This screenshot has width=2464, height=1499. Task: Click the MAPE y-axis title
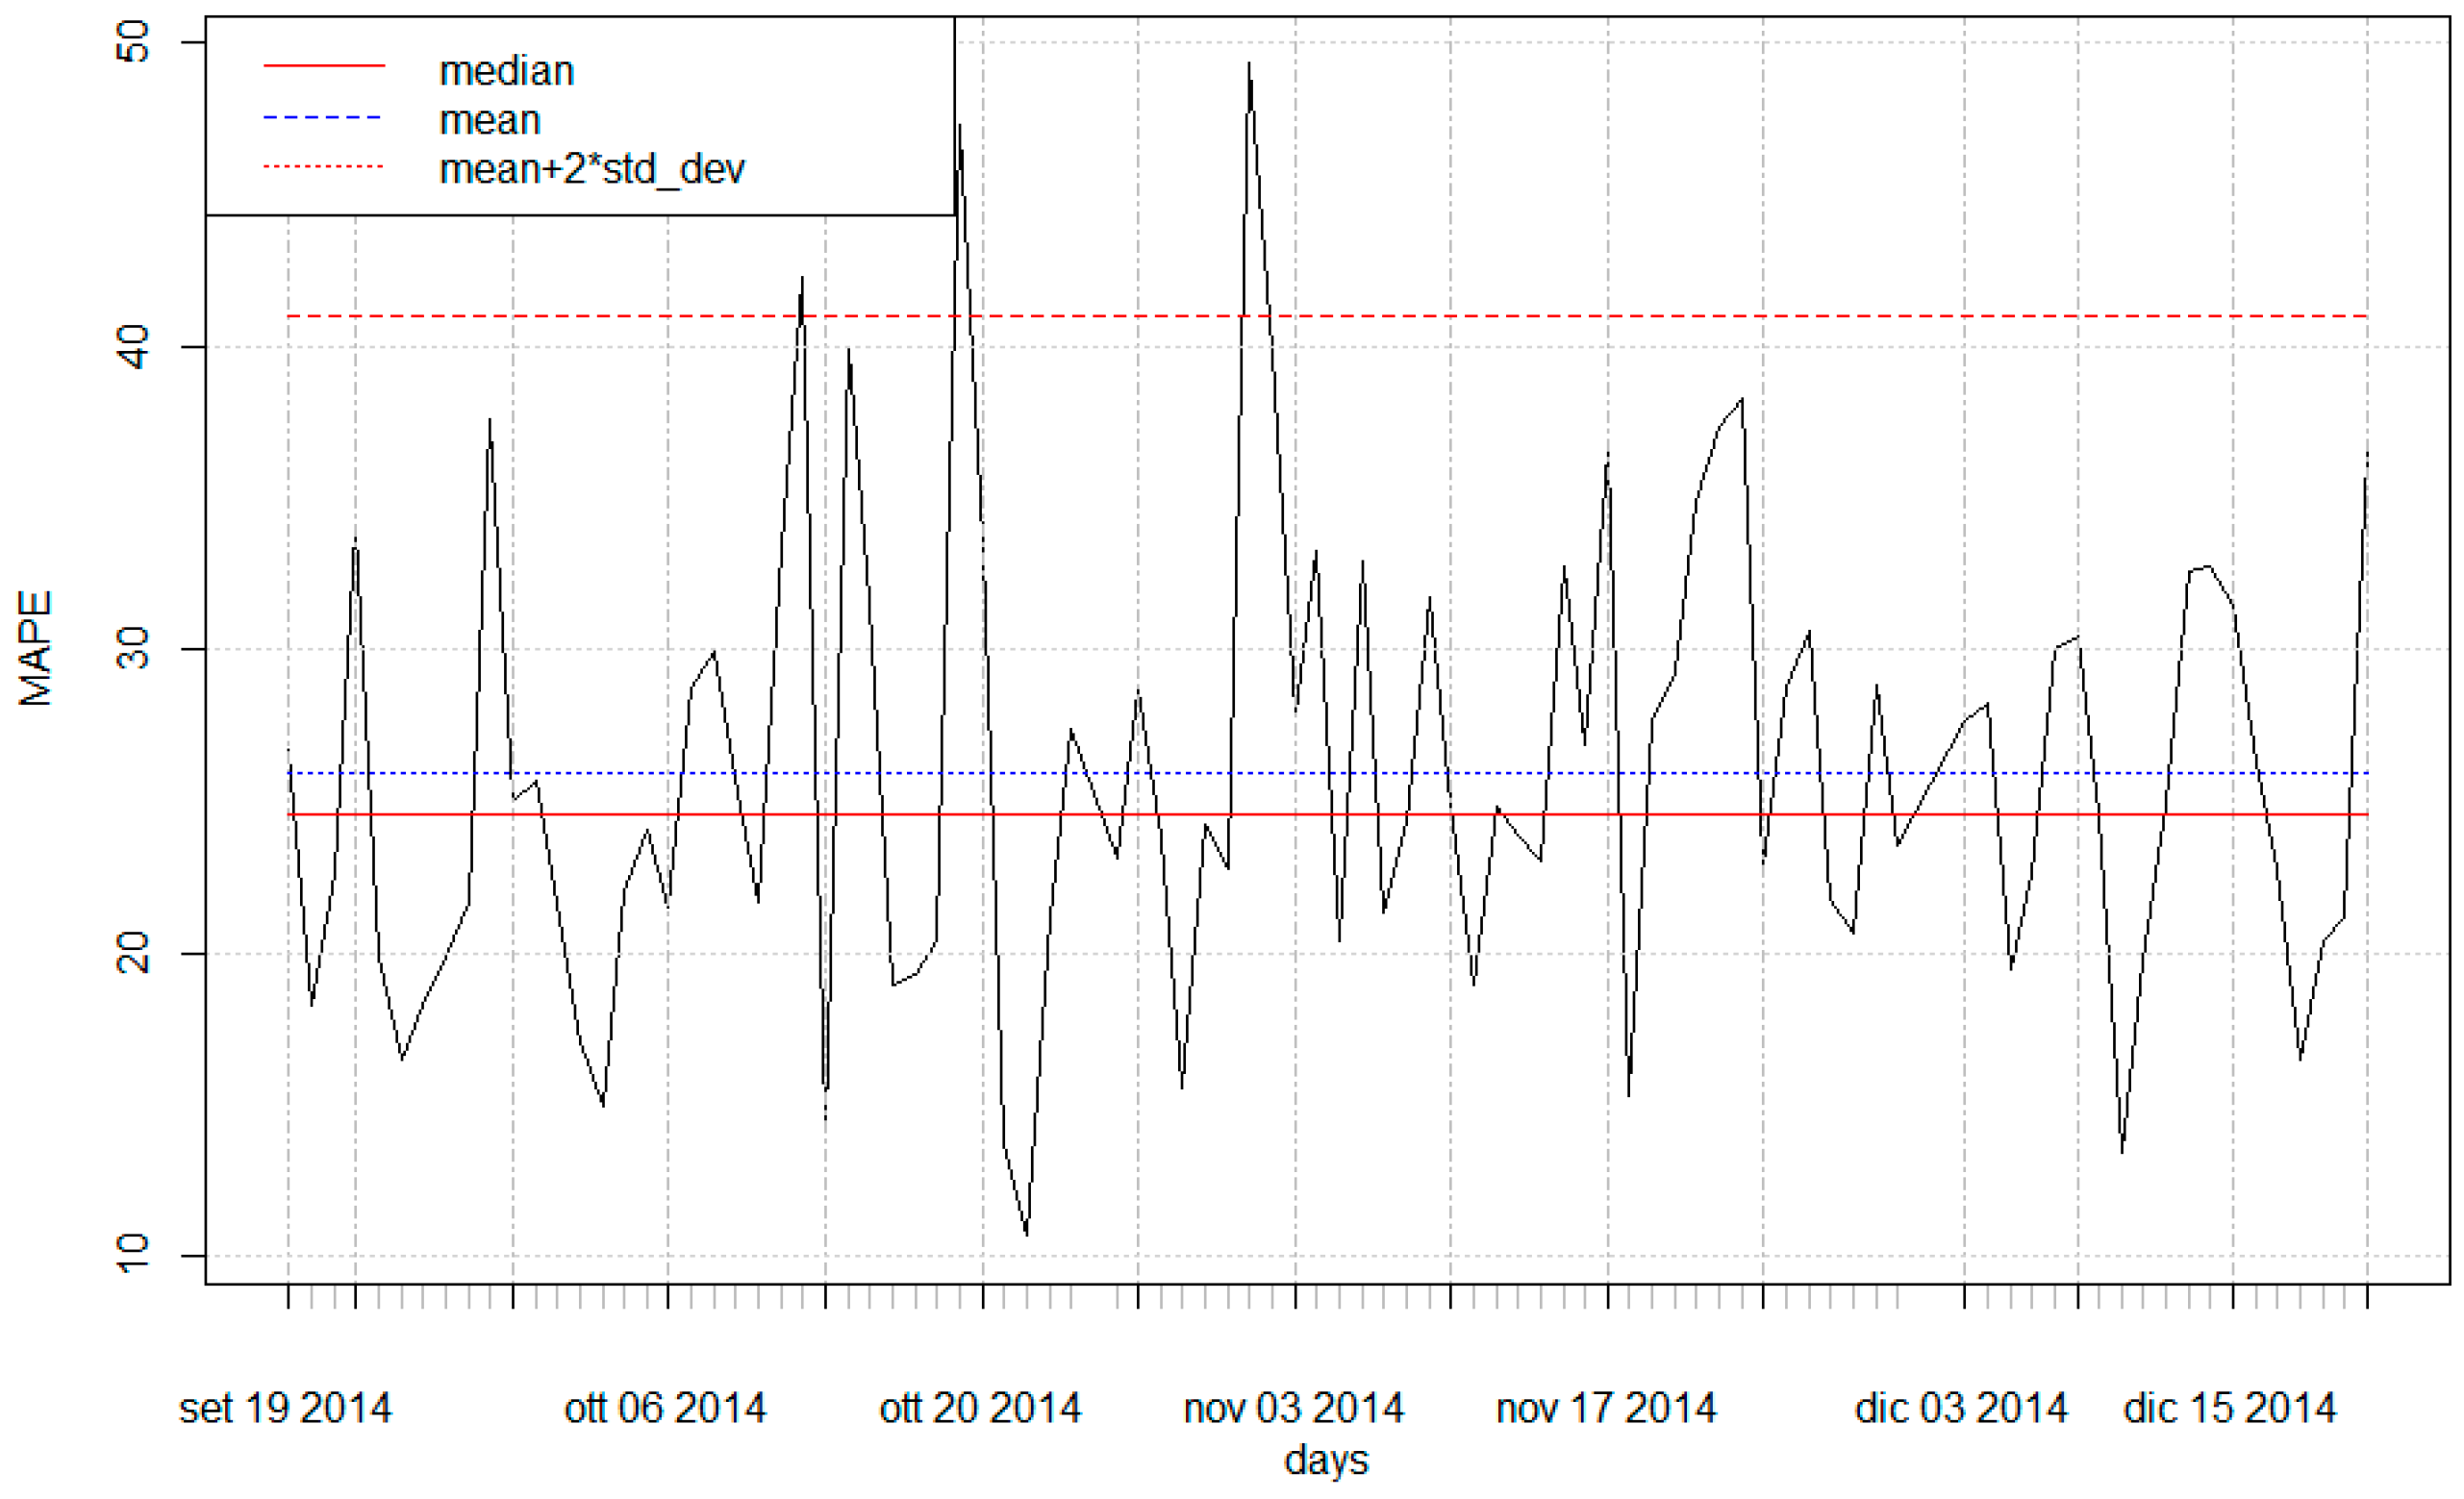tap(36, 649)
